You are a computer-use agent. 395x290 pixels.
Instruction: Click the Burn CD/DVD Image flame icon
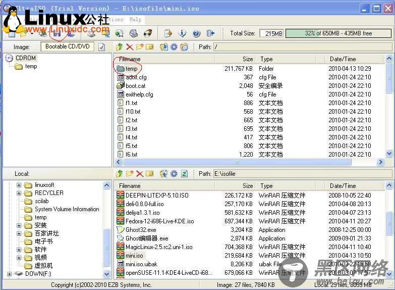pos(148,33)
